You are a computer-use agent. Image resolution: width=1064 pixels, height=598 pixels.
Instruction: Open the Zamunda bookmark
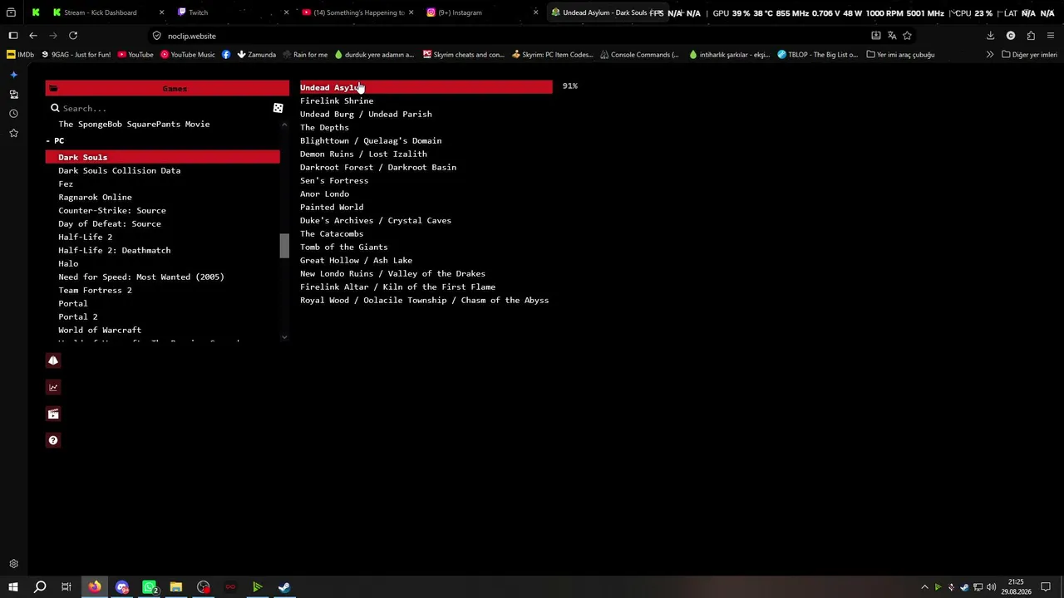click(256, 55)
